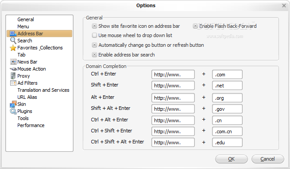Click the Address Bar icon
Screen dimensions: 290x169
pos(13,34)
